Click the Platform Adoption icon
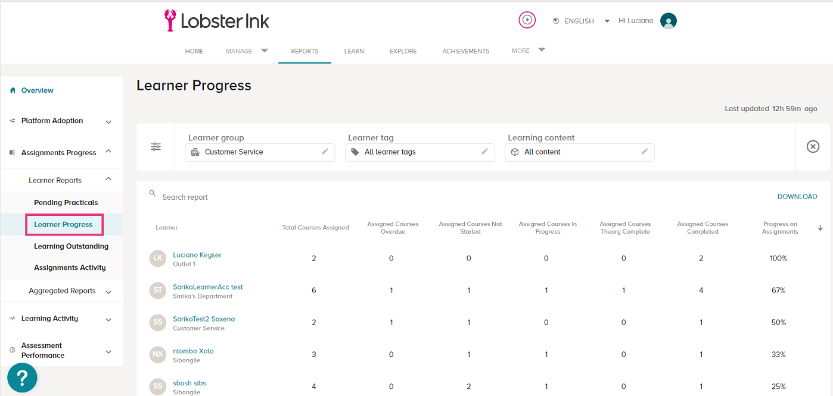Viewport: 833px width, 396px height. click(x=13, y=121)
